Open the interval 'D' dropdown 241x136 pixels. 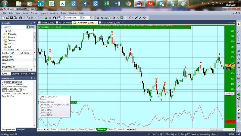pyautogui.click(x=91, y=18)
